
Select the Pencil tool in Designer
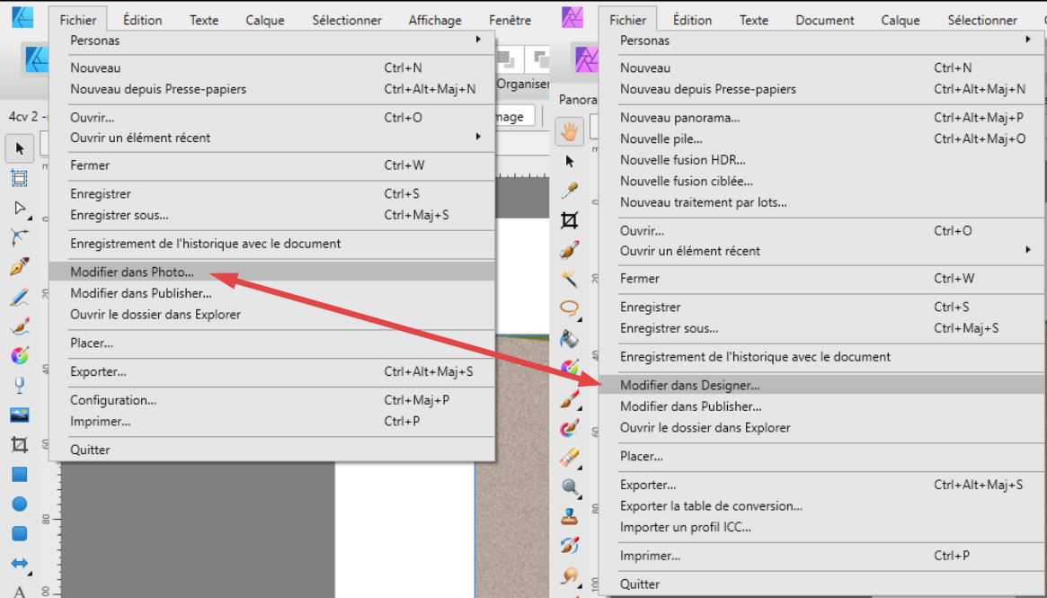click(20, 296)
